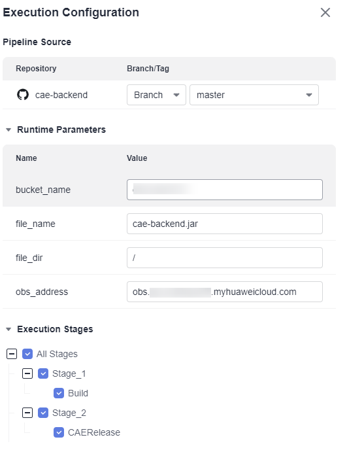Uncheck the Stage_2 checkbox

point(43,413)
